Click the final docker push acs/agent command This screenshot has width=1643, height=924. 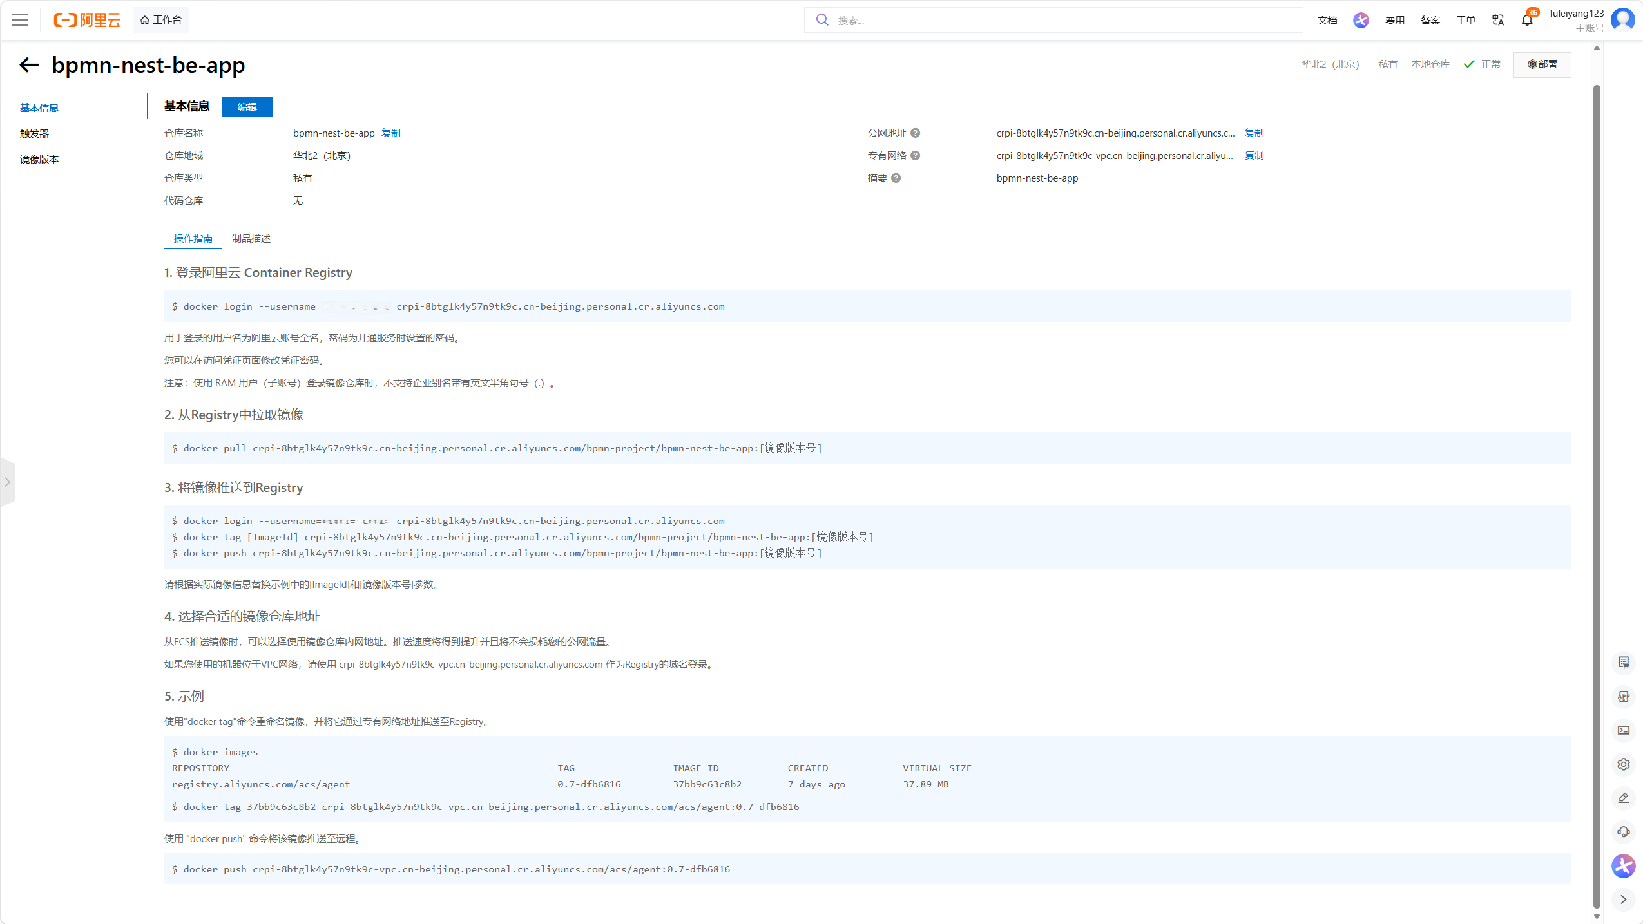pyautogui.click(x=451, y=869)
